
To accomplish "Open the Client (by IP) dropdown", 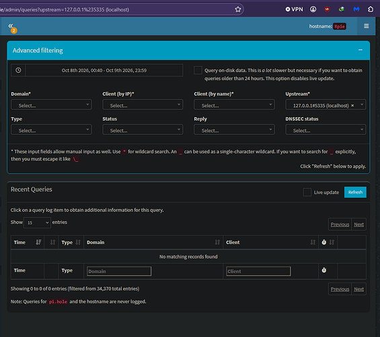I will tap(143, 104).
